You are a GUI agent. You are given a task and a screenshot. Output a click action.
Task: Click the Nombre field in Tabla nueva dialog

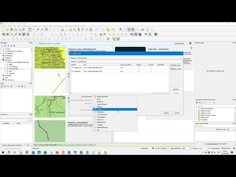click(x=129, y=62)
